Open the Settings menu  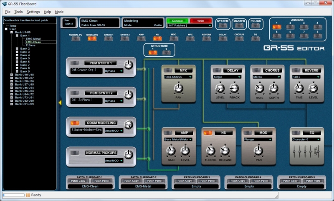click(33, 12)
